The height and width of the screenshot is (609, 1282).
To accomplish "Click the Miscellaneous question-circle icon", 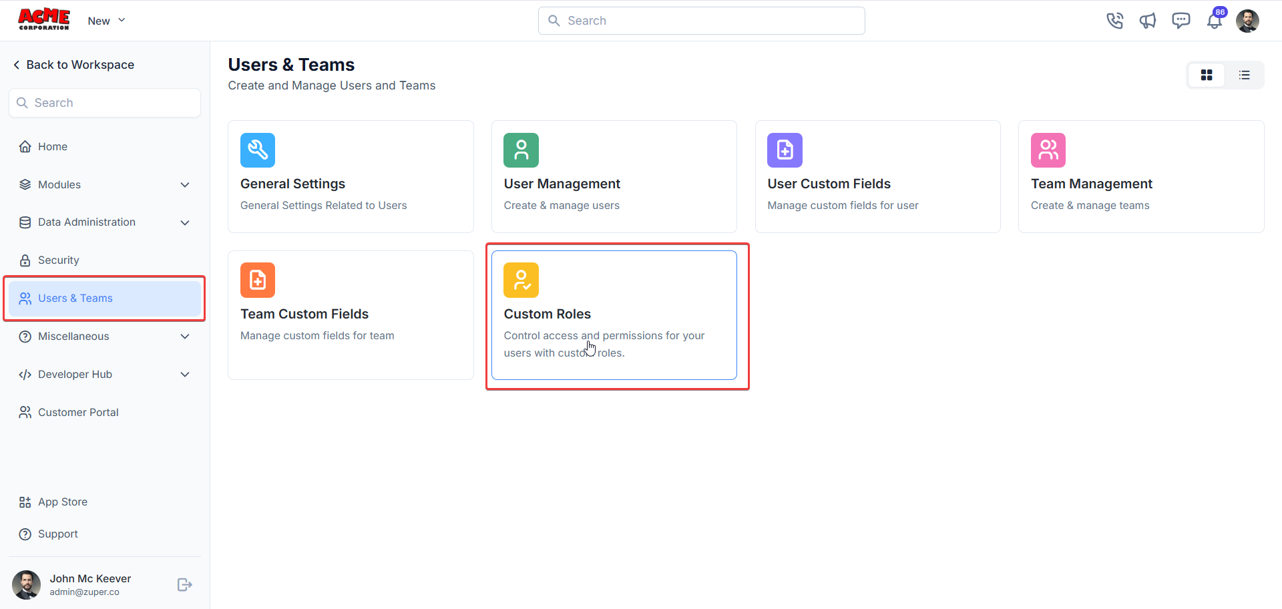I will click(x=25, y=337).
